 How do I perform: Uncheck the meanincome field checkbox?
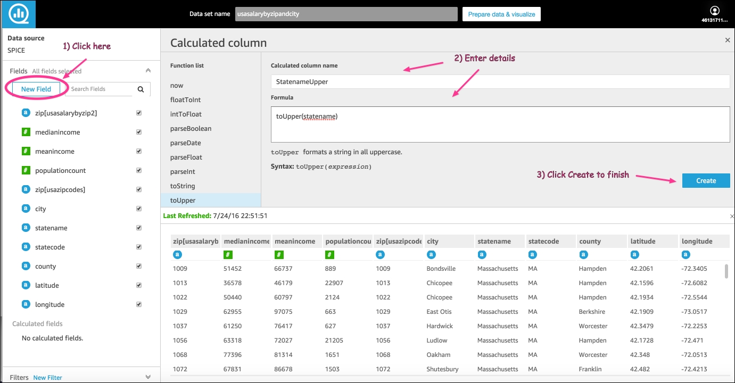click(x=139, y=151)
